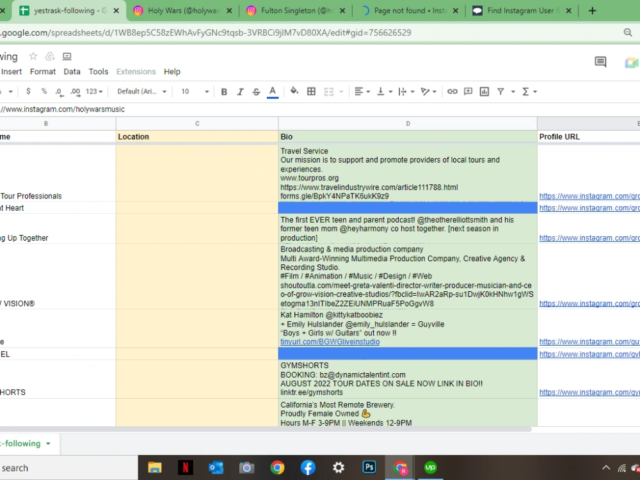Decrease decimal places
This screenshot has width=640, height=480.
(59, 92)
